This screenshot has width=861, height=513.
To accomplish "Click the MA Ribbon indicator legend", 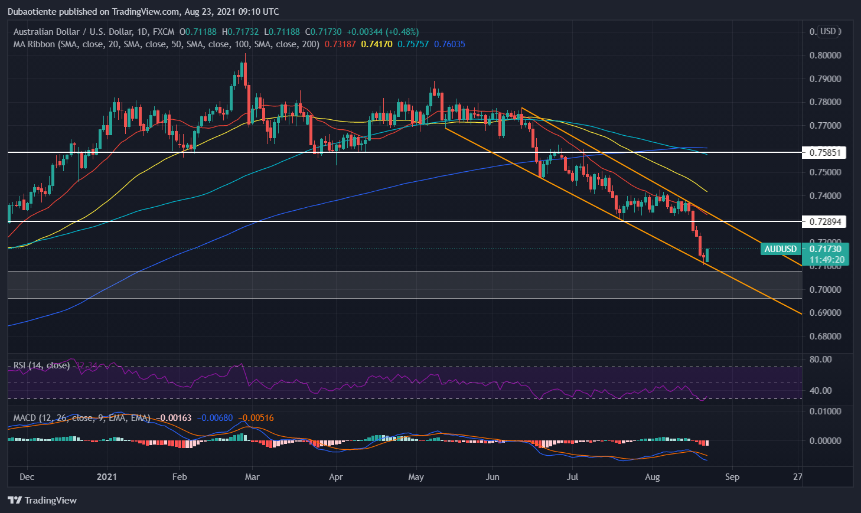I will click(166, 44).
